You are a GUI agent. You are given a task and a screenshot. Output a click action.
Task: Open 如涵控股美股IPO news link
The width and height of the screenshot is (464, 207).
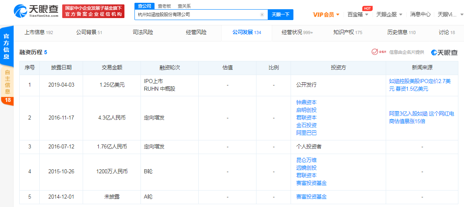[420, 85]
